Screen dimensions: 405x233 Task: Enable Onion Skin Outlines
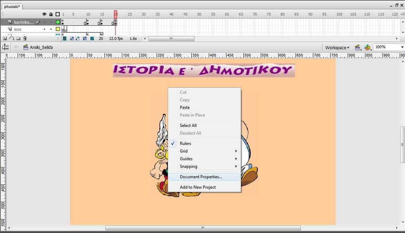(78, 38)
